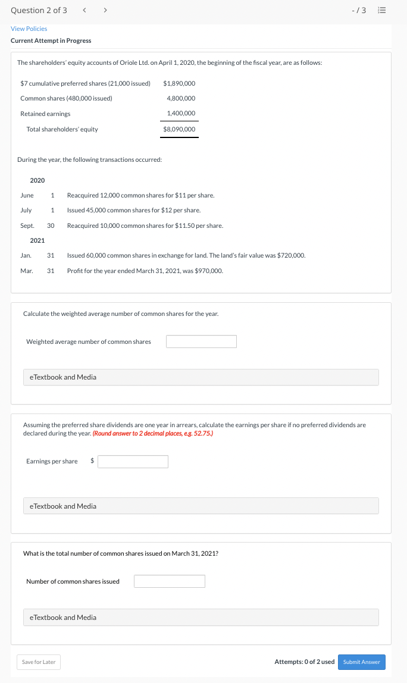Click the $8,090,000 total shareholders' equity value

pos(179,129)
